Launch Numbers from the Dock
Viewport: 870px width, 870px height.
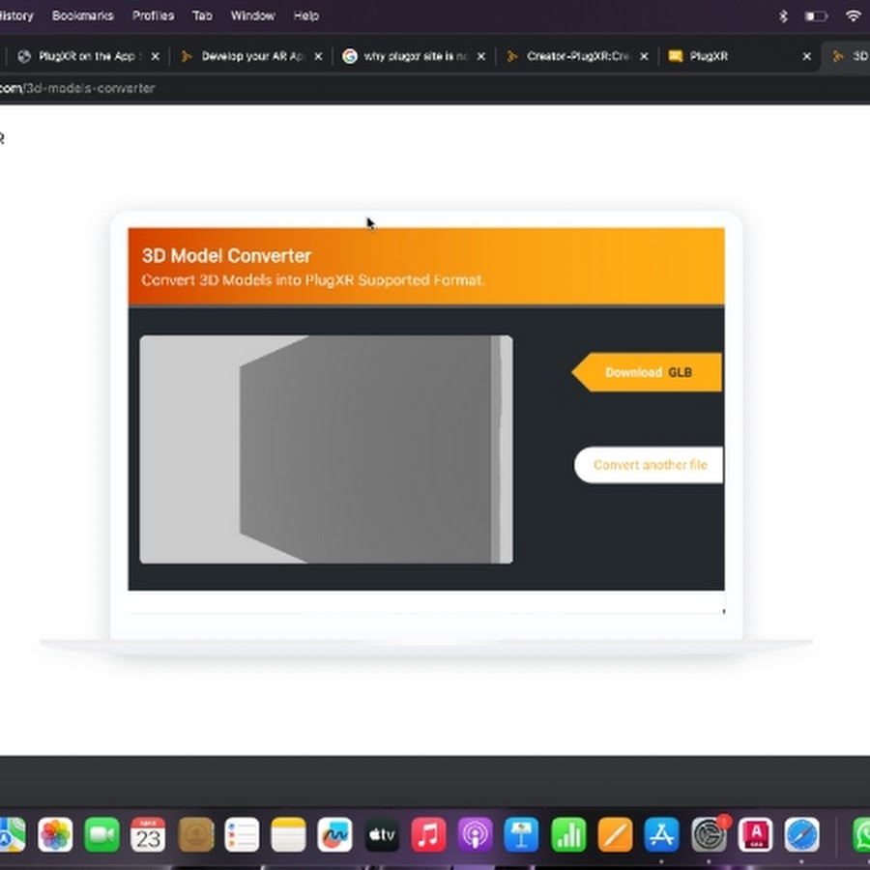click(568, 834)
